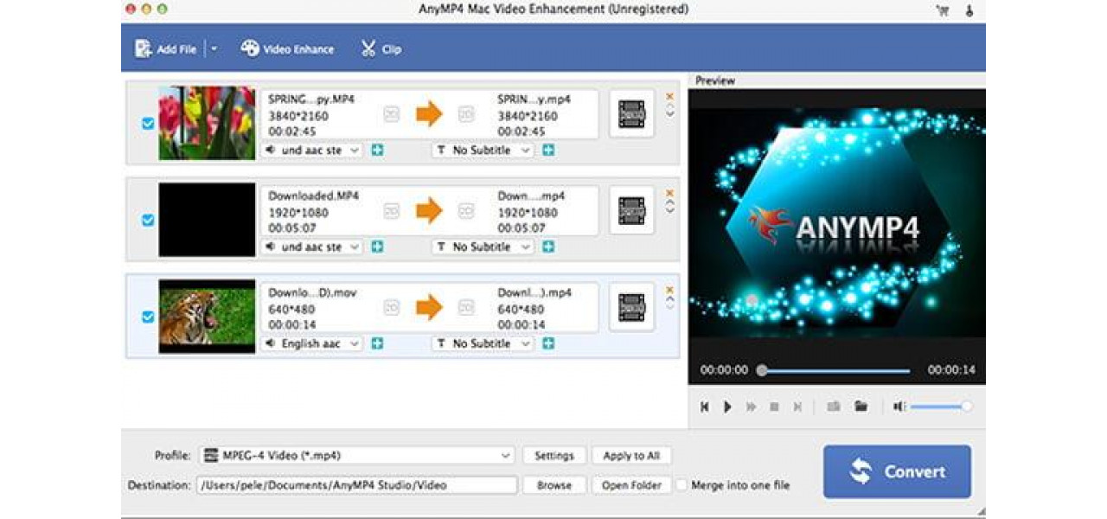Skip to next in the preview
This screenshot has height=519, width=1107.
click(x=797, y=407)
